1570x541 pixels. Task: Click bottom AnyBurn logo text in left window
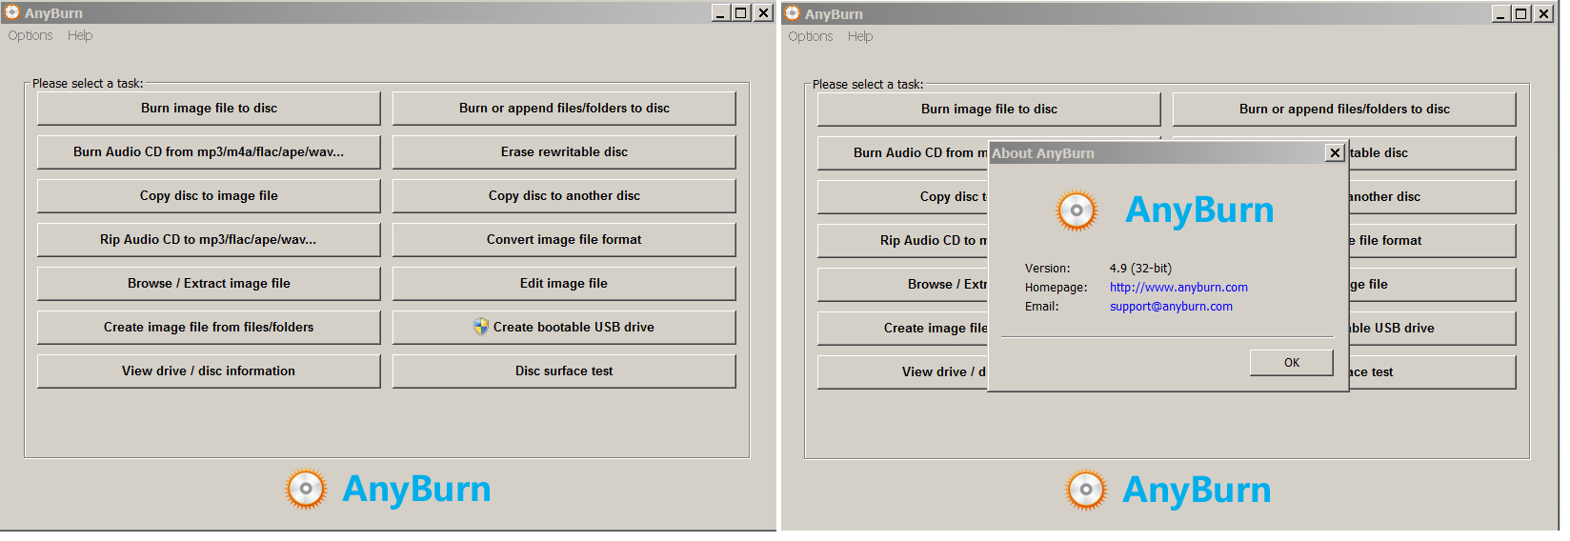(x=416, y=489)
